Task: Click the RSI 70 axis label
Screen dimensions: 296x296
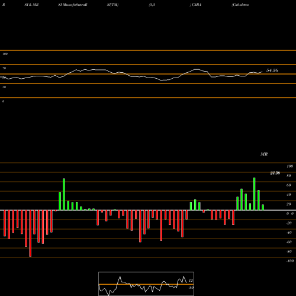Action: (4, 68)
